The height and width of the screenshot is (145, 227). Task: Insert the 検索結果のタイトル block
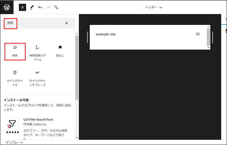click(37, 53)
